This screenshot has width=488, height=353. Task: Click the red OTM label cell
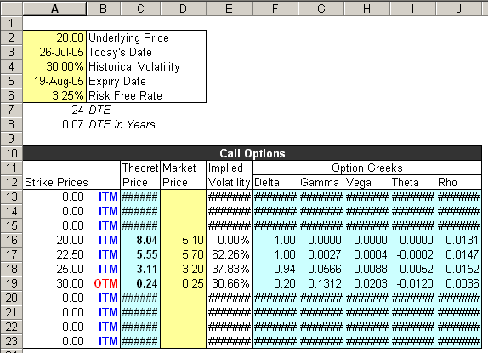tap(104, 283)
